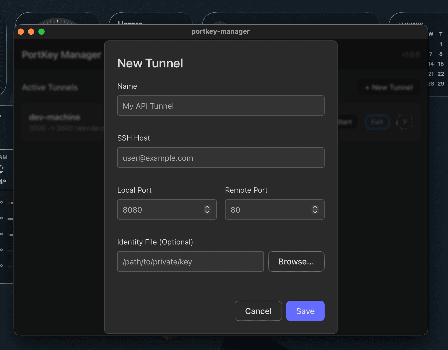The width and height of the screenshot is (448, 350).
Task: Open file picker with Browse... button
Action: [296, 261]
